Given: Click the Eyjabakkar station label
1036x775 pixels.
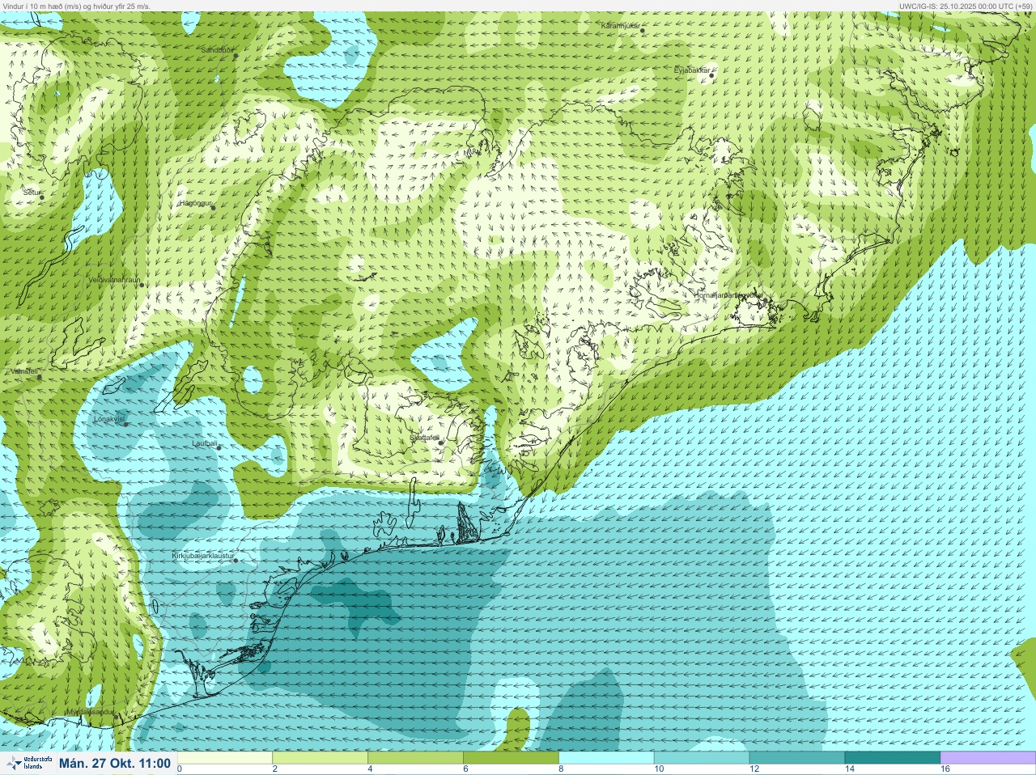Looking at the screenshot, I should [692, 70].
